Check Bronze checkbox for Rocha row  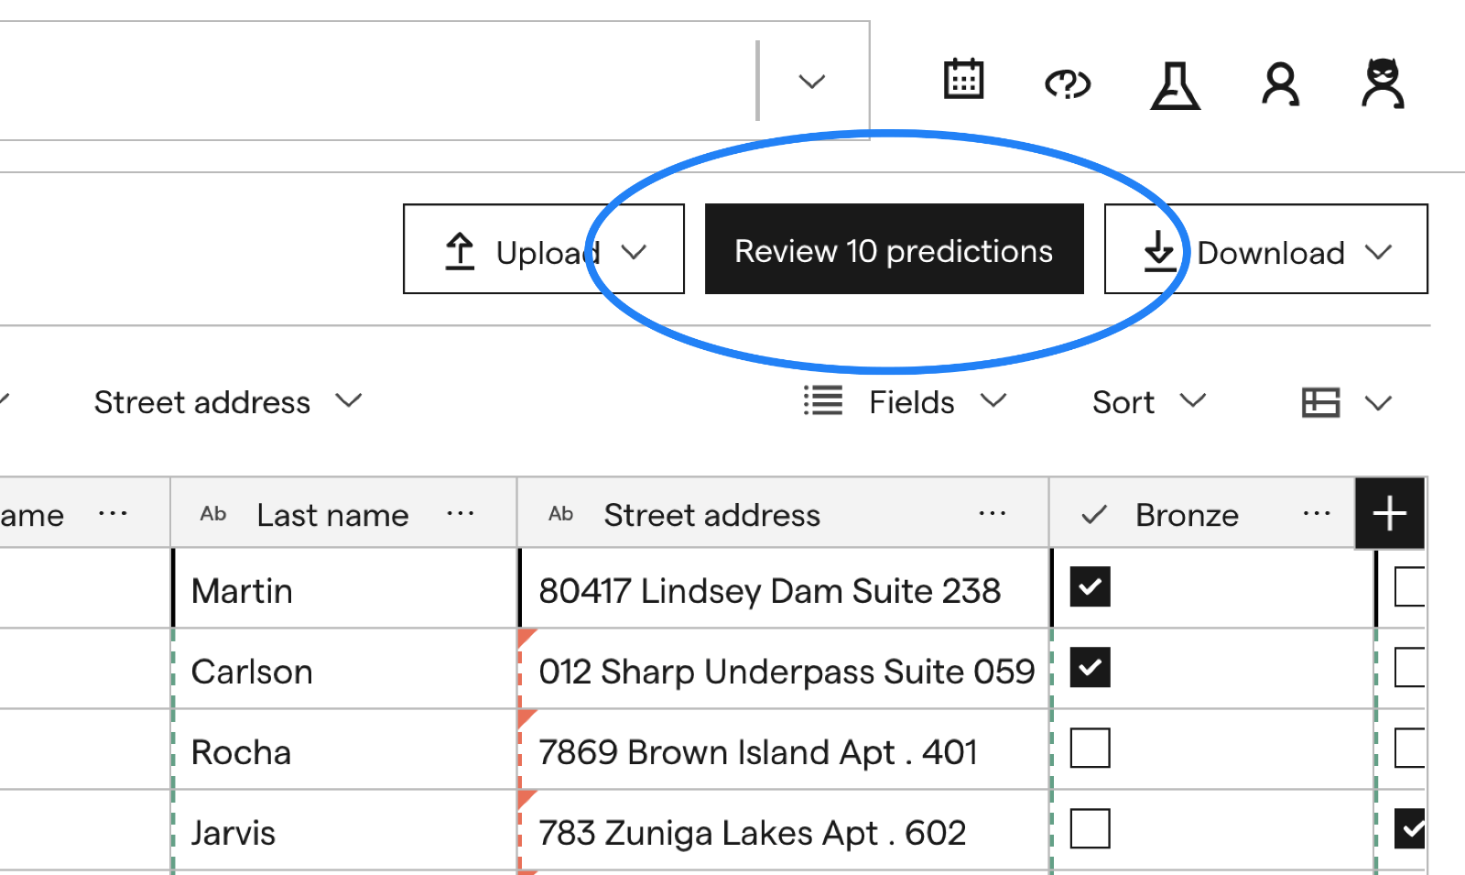click(x=1090, y=748)
